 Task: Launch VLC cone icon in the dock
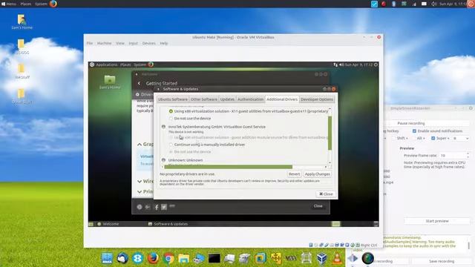click(x=337, y=258)
